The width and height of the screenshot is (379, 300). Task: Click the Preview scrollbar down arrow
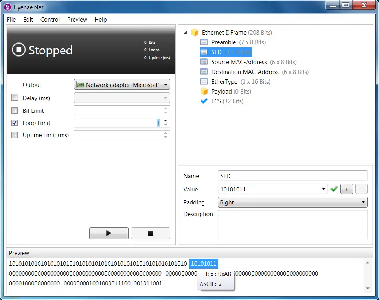pyautogui.click(x=367, y=288)
